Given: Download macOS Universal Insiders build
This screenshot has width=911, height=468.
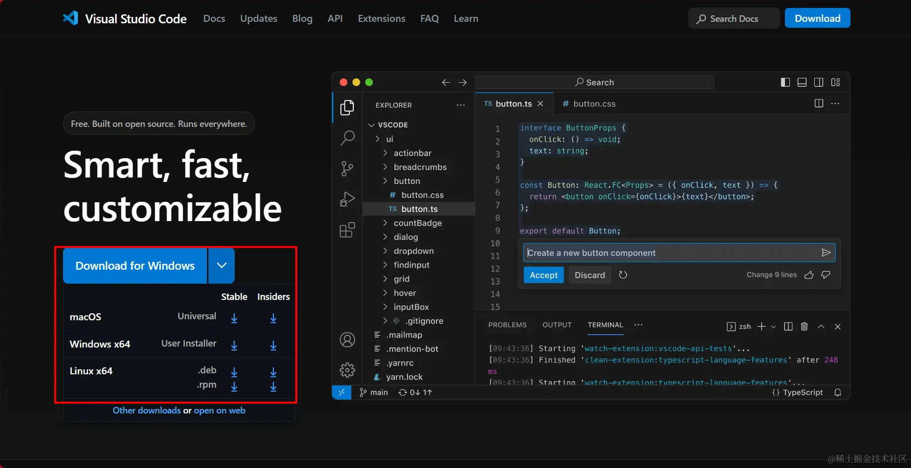Looking at the screenshot, I should (x=273, y=318).
